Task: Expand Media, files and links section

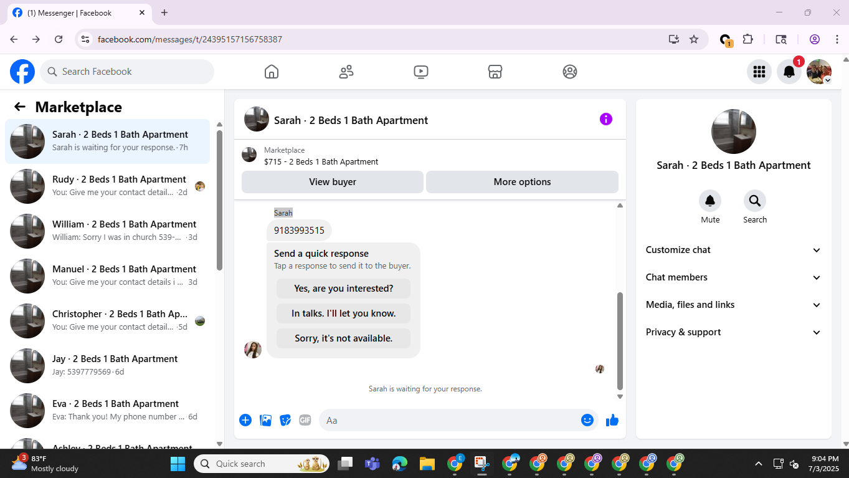Action: pyautogui.click(x=734, y=305)
